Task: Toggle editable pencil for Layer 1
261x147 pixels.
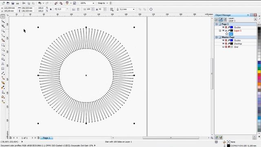Action: click(x=229, y=31)
